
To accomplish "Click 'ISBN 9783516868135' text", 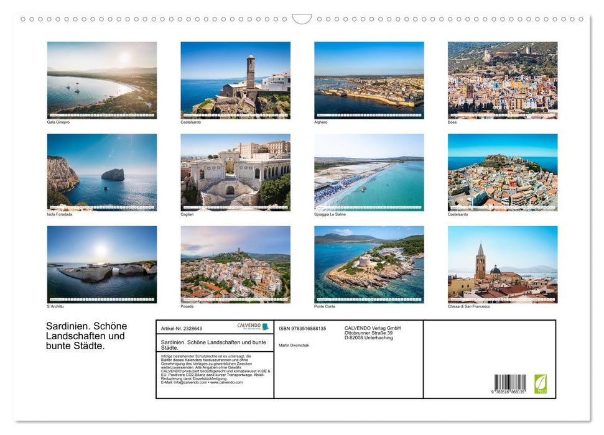I will [302, 328].
